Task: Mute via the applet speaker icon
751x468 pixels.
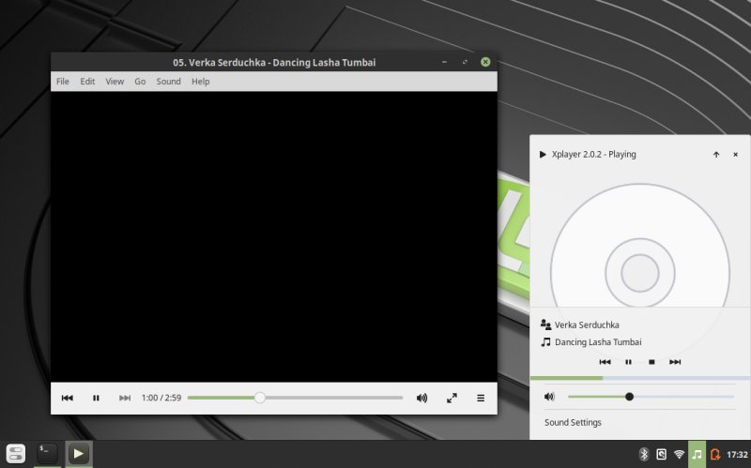Action: [549, 396]
